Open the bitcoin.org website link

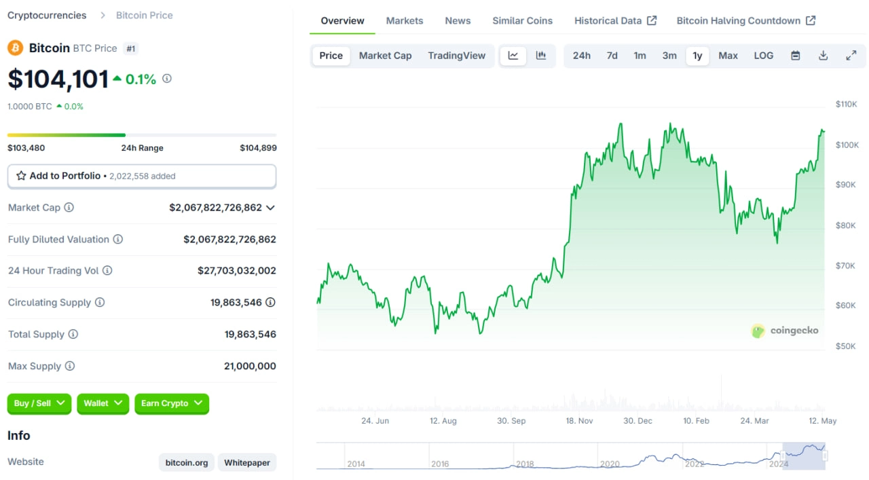click(187, 463)
